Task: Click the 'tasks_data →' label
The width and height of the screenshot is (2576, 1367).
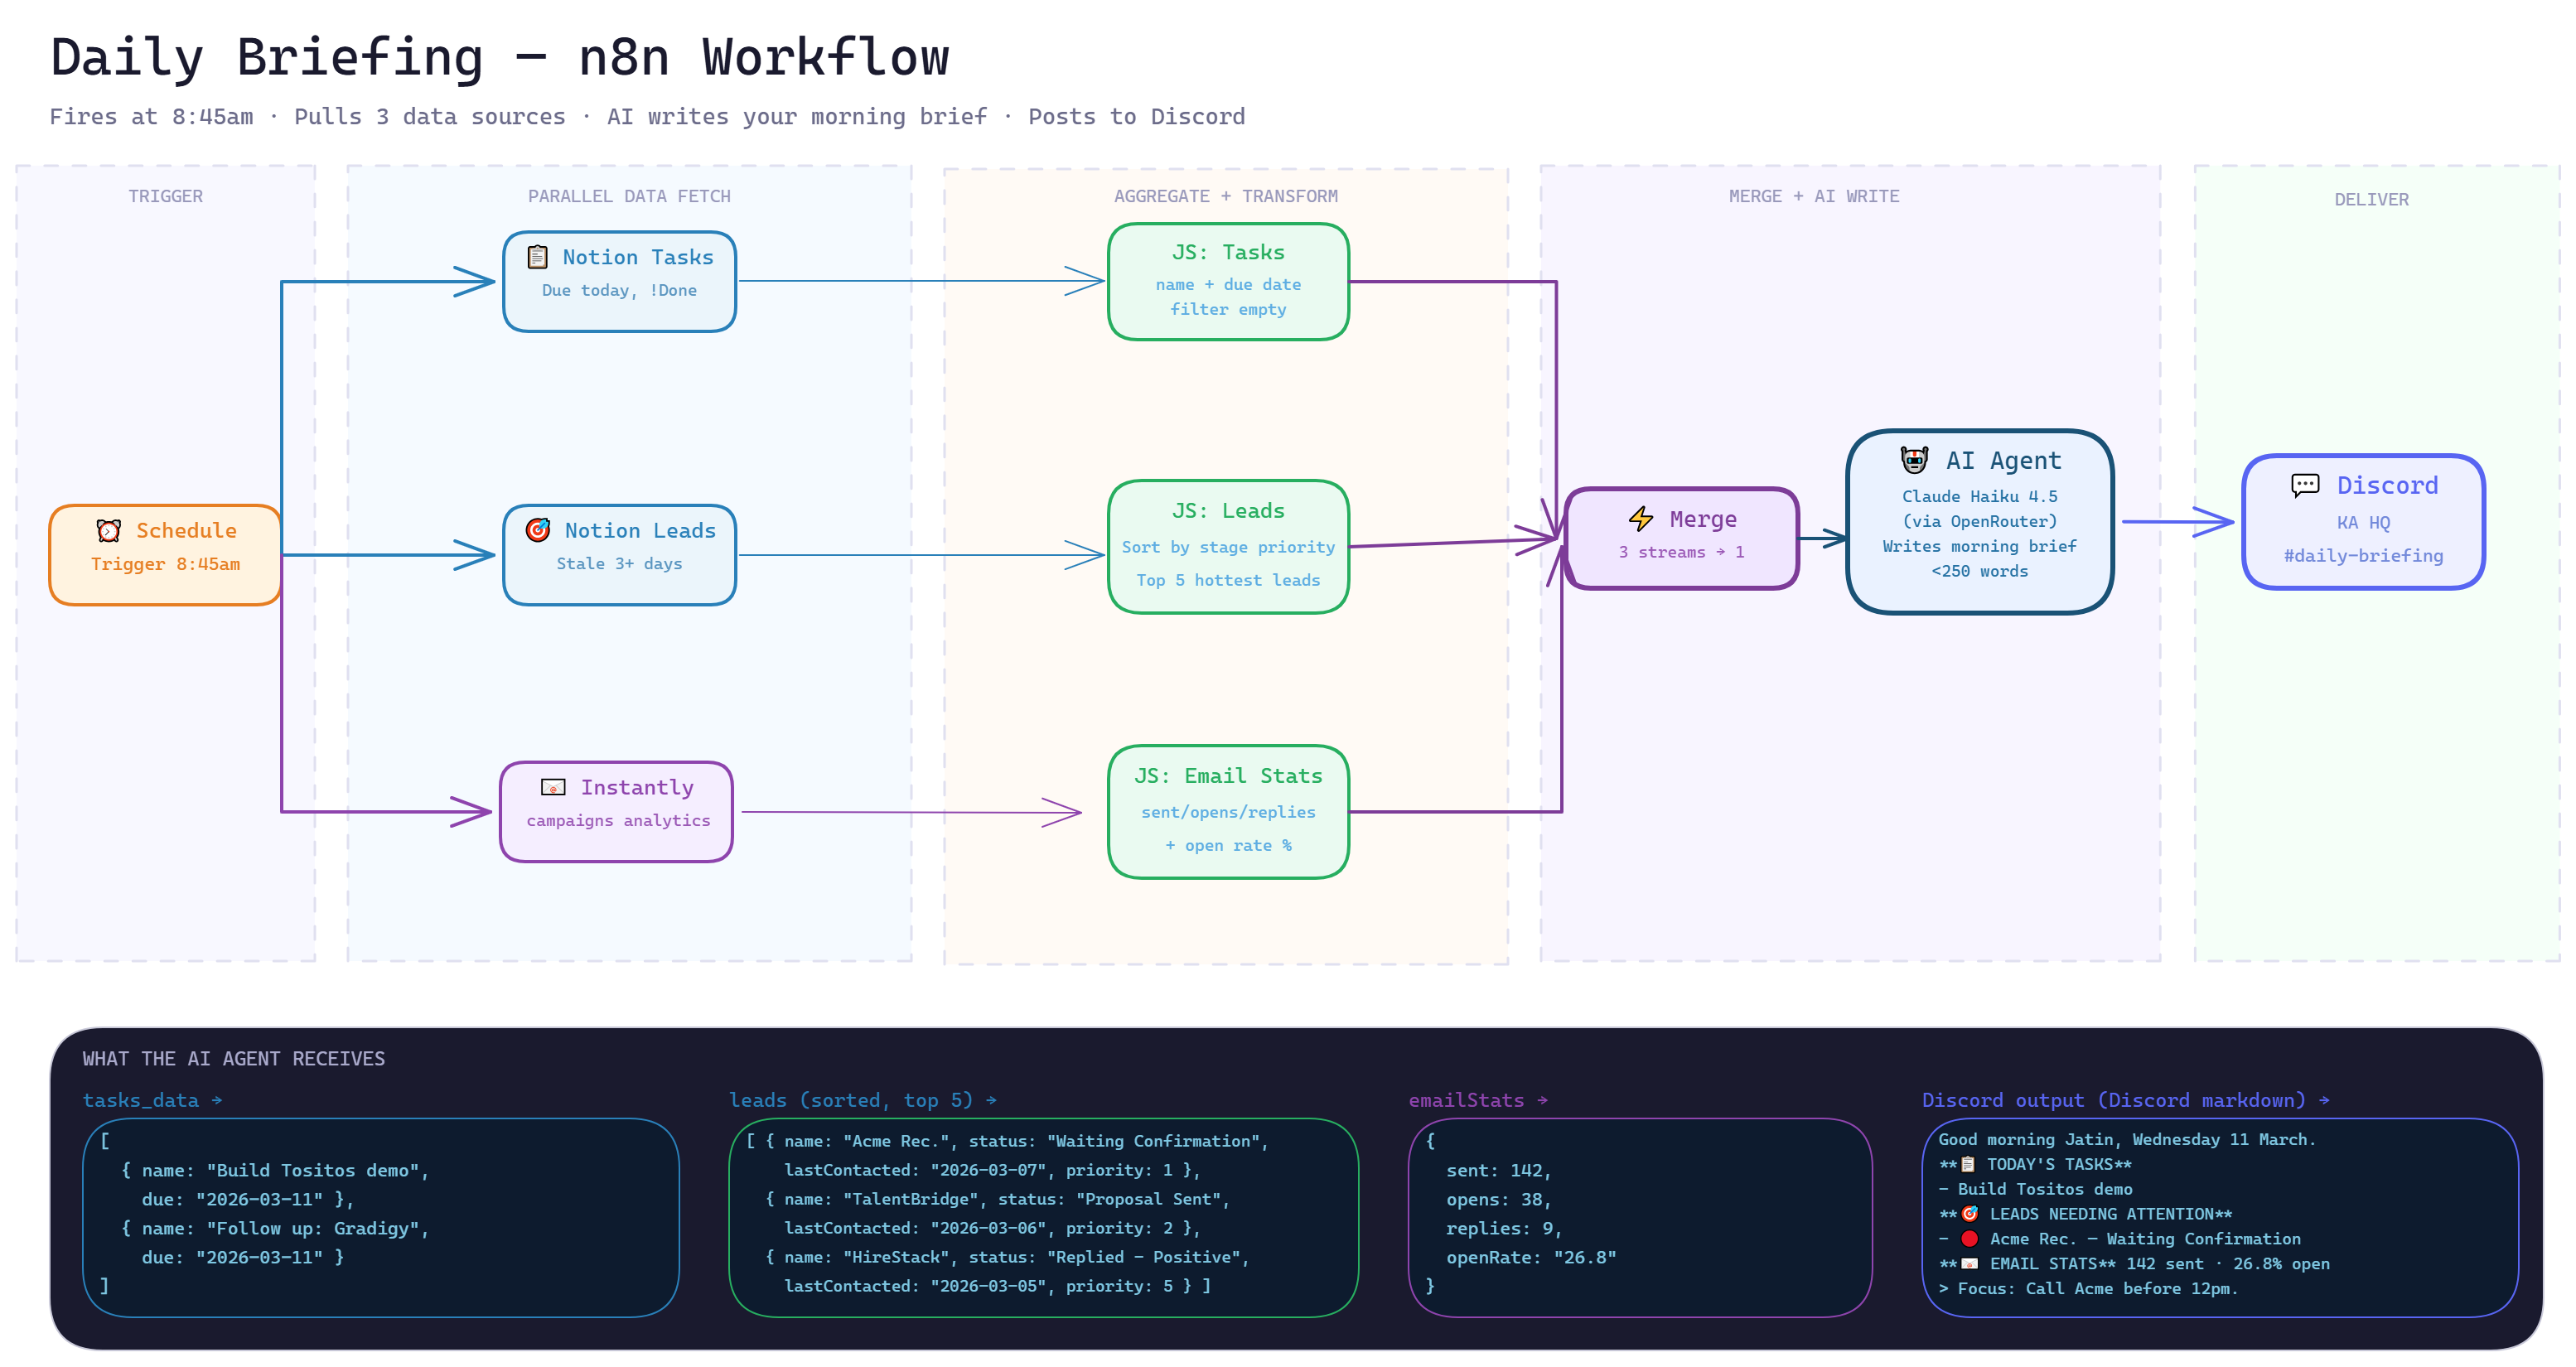Action: [x=152, y=1100]
